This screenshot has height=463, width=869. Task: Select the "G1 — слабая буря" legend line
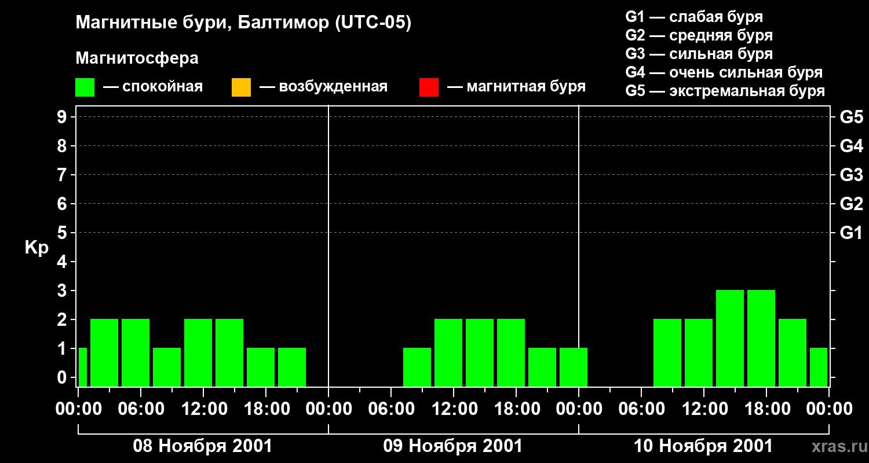coord(694,17)
